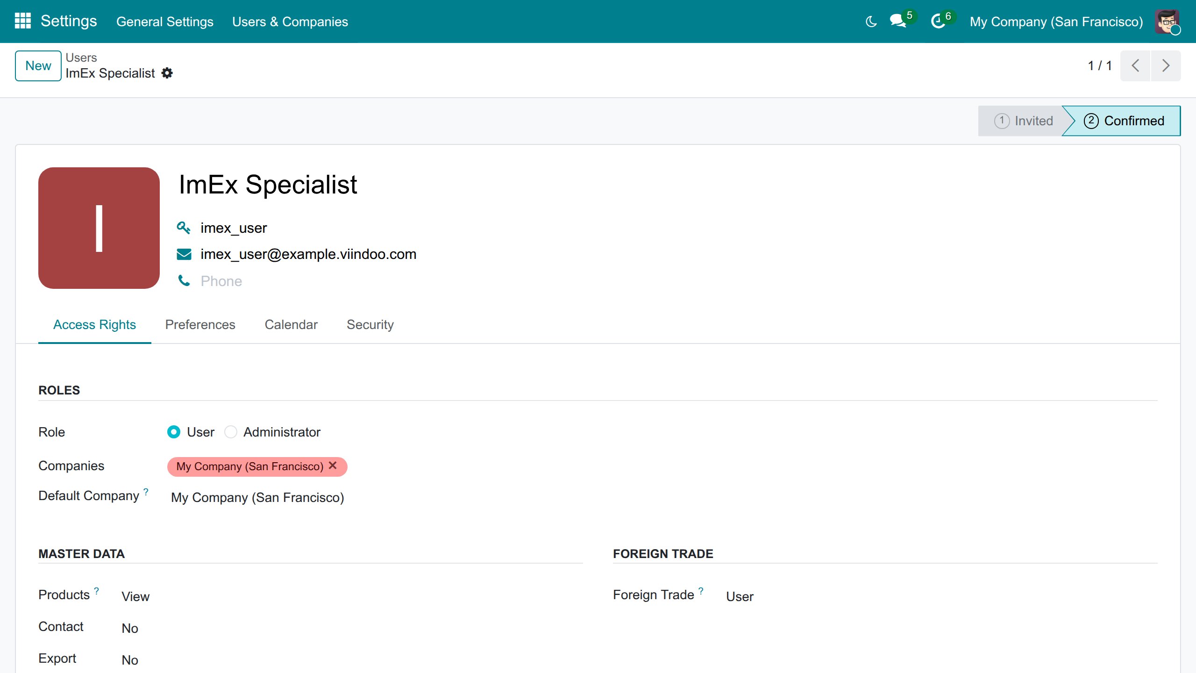
Task: Remove My Company (San Francisco) tag
Action: tap(333, 465)
